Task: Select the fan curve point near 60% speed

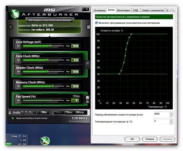Action: pos(124,63)
